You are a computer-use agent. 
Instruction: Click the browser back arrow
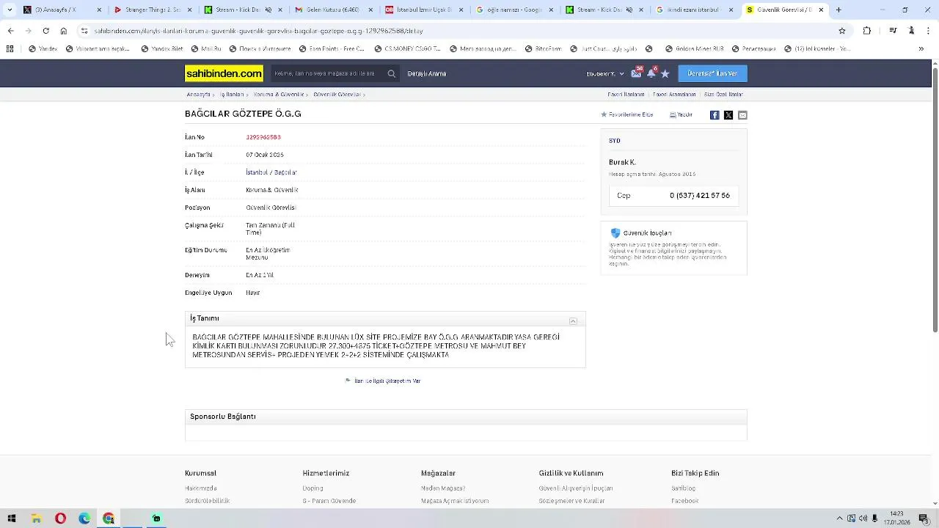(x=10, y=31)
